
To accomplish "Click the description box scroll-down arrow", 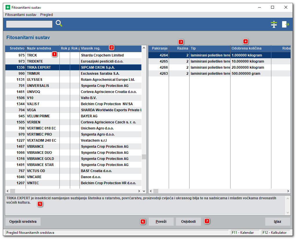I will (x=288, y=213).
